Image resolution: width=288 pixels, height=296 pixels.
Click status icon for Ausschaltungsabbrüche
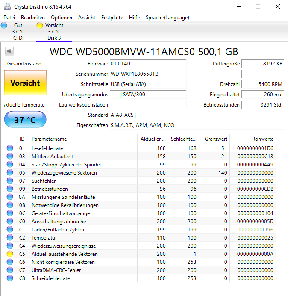pyautogui.click(x=10, y=221)
